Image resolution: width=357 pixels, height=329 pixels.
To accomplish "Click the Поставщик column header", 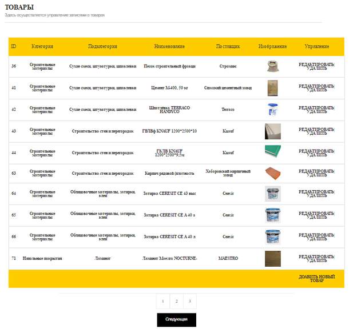I will tap(228, 46).
